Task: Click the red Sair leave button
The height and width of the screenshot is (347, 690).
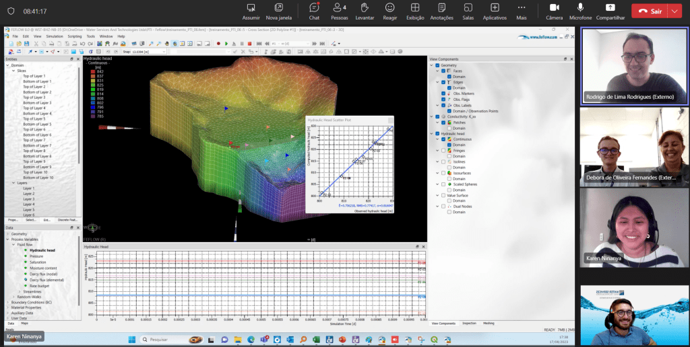Action: pos(650,11)
